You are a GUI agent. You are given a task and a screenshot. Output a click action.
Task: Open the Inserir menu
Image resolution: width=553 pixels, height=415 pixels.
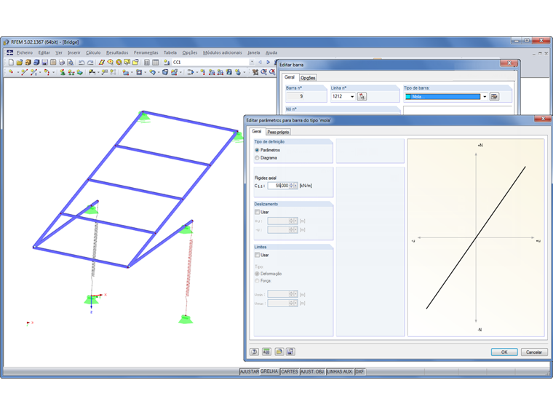(x=74, y=52)
